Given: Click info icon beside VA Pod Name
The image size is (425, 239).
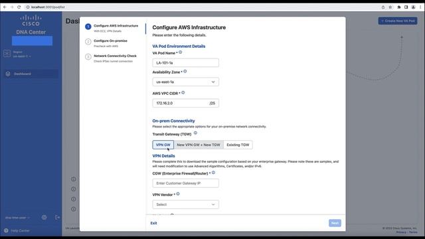Looking at the screenshot, I should (180, 52).
